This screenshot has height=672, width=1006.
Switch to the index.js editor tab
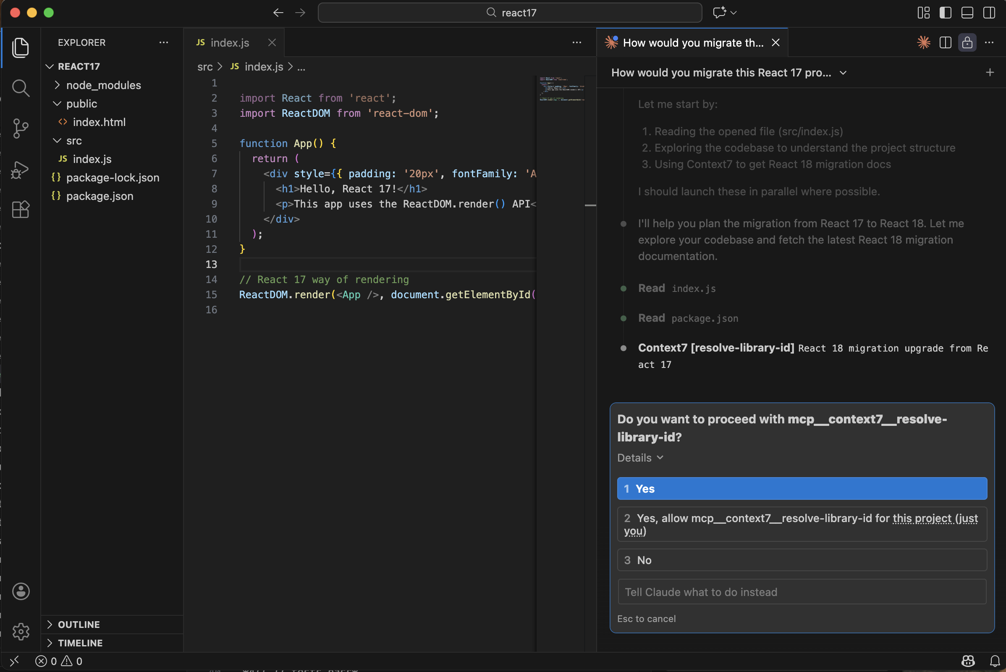230,42
